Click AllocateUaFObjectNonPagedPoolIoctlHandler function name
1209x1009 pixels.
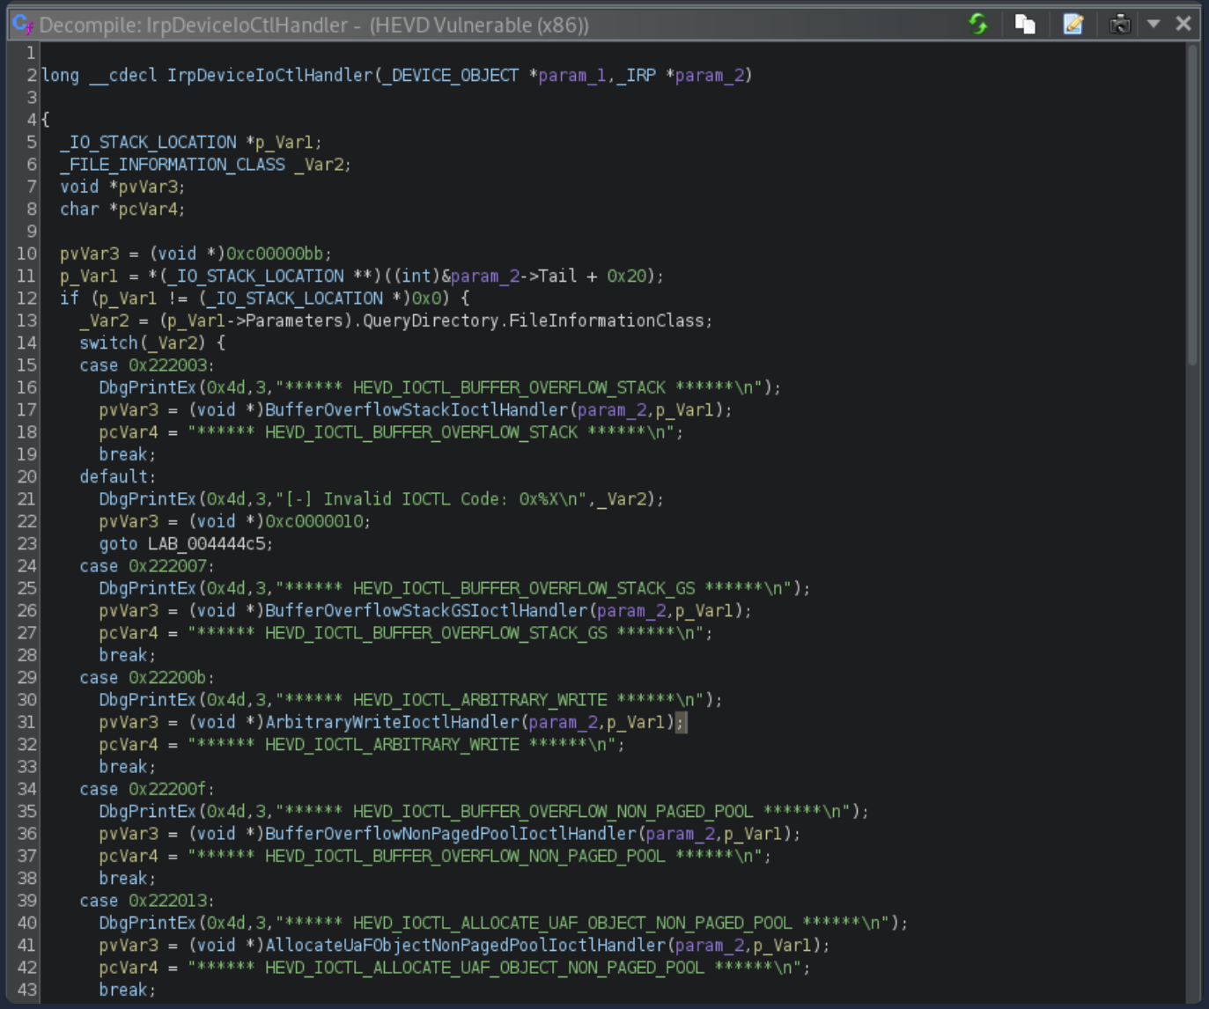[x=466, y=946]
